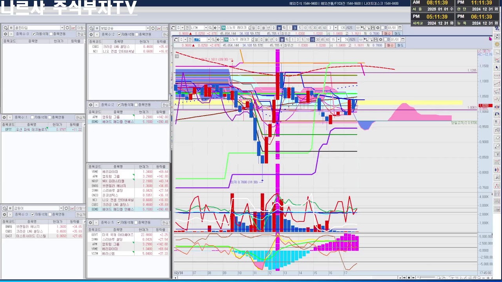Image resolution: width=502 pixels, height=282 pixels.
Task: Click 74 bar count field in lower toolbar
Action: (345, 40)
